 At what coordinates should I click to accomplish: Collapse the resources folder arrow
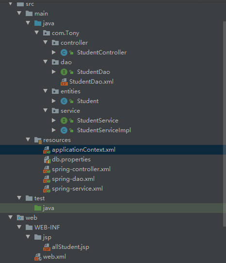tap(28, 140)
